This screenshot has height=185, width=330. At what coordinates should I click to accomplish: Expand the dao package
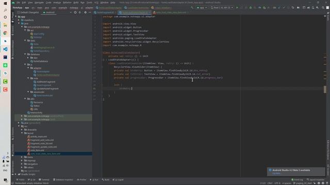point(28,58)
